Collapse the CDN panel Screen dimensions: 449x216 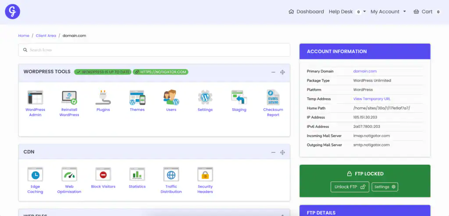[x=273, y=152]
